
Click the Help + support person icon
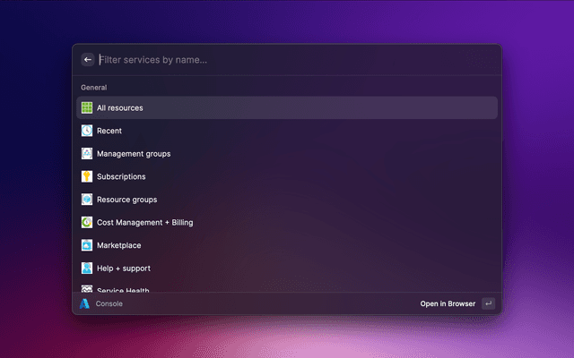tap(87, 268)
